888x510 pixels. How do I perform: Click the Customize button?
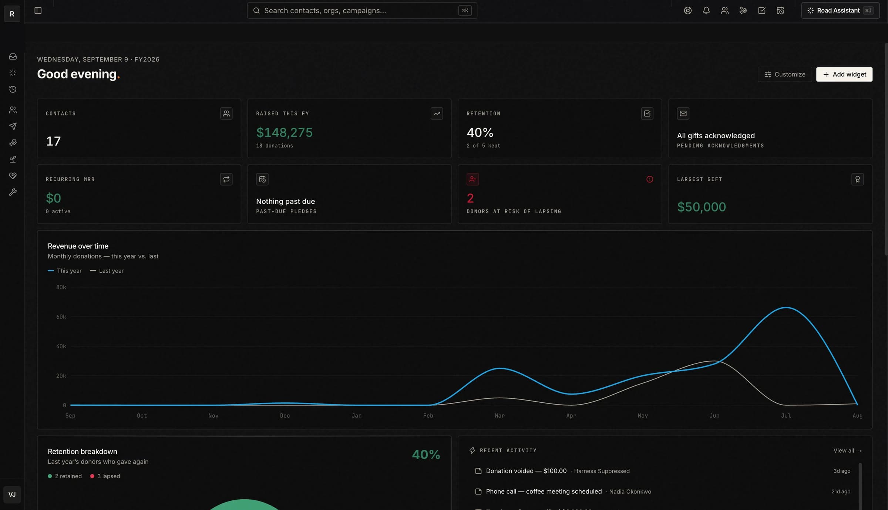point(784,74)
